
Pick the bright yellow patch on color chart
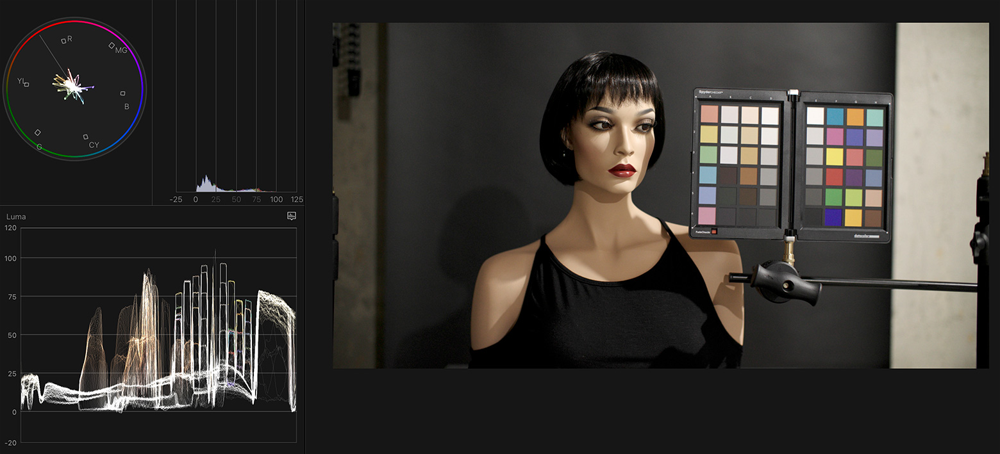834,156
